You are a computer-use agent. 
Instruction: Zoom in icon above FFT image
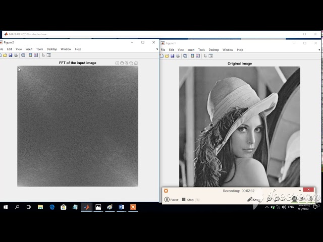click(126, 63)
